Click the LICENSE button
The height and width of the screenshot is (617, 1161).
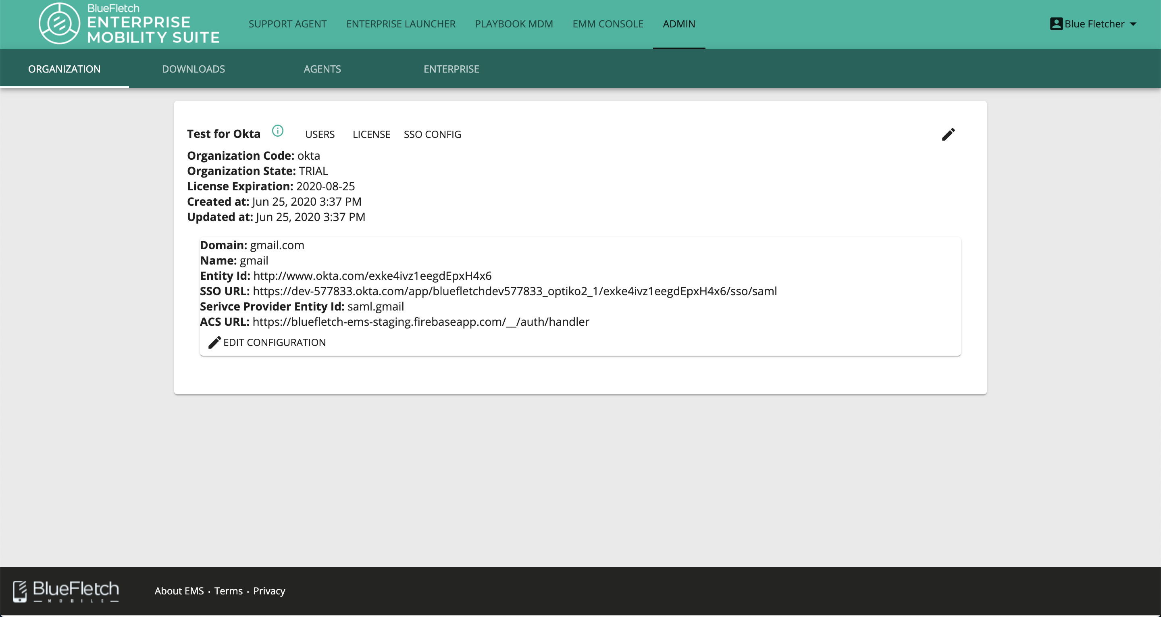tap(371, 134)
